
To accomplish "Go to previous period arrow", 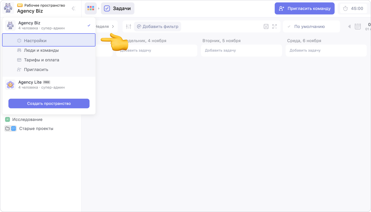I will tap(350, 26).
